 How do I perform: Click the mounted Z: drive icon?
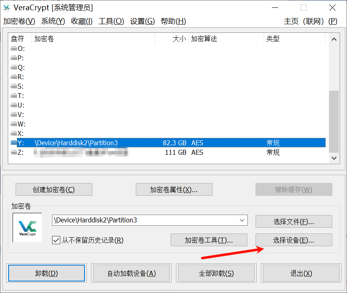pos(14,152)
